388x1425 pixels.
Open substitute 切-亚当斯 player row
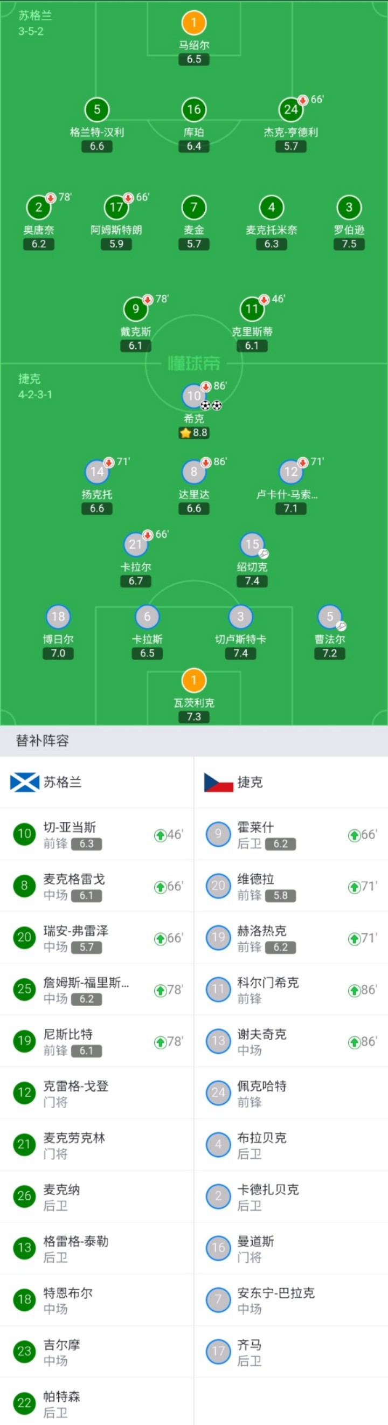(97, 835)
